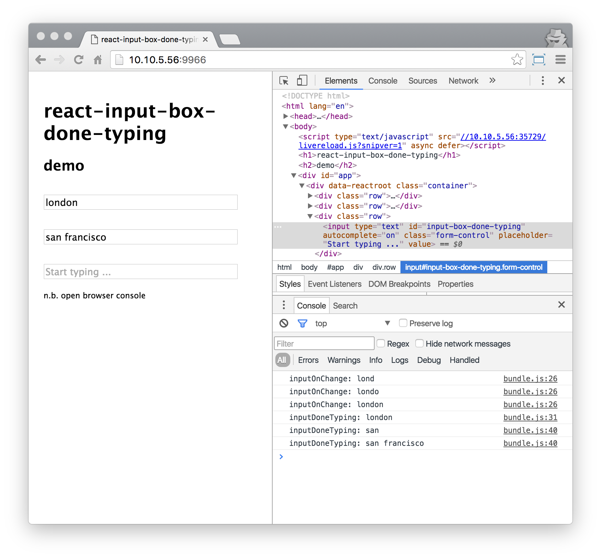Focus the 'Start typing ...' input
Image resolution: width=601 pixels, height=558 pixels.
coord(141,272)
